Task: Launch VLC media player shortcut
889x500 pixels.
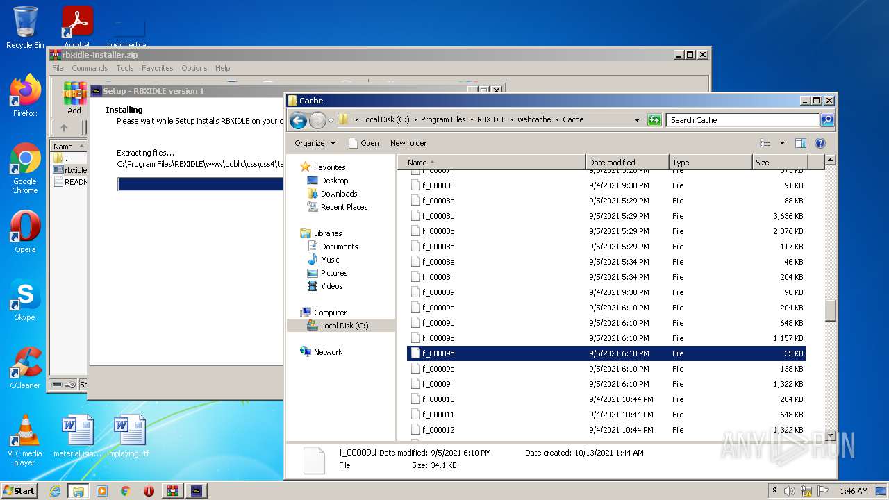Action: click(25, 440)
